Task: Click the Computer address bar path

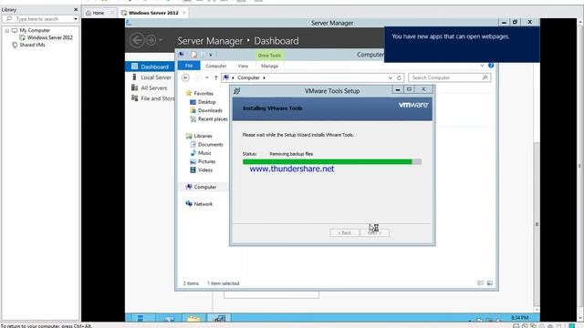Action: [248, 77]
